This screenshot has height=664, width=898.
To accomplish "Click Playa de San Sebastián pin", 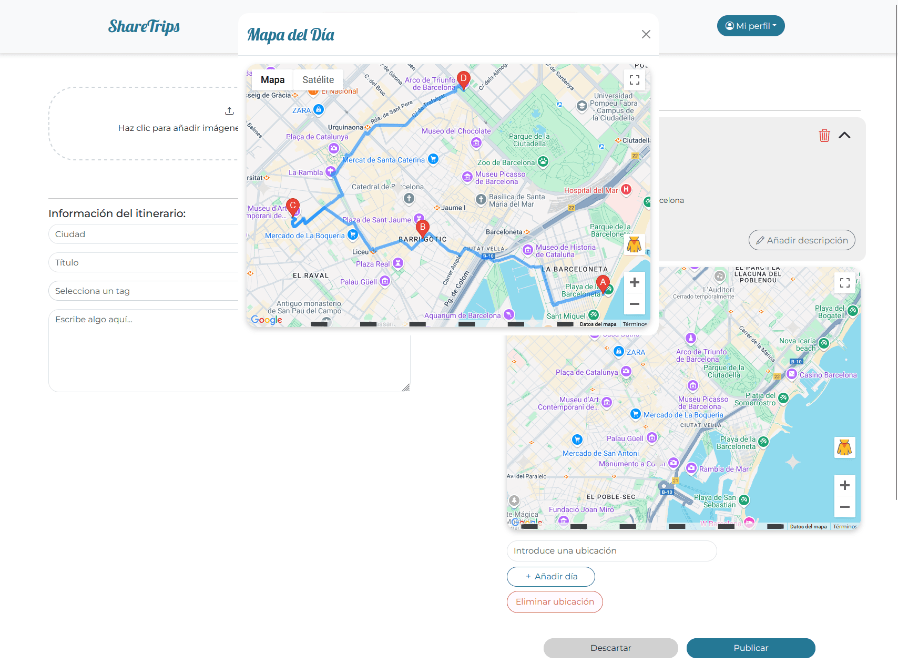I will coord(744,500).
